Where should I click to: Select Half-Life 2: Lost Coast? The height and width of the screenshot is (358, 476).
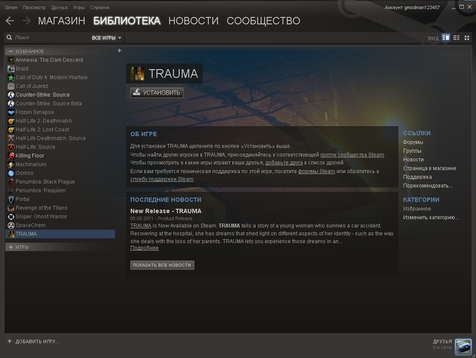(x=60, y=130)
